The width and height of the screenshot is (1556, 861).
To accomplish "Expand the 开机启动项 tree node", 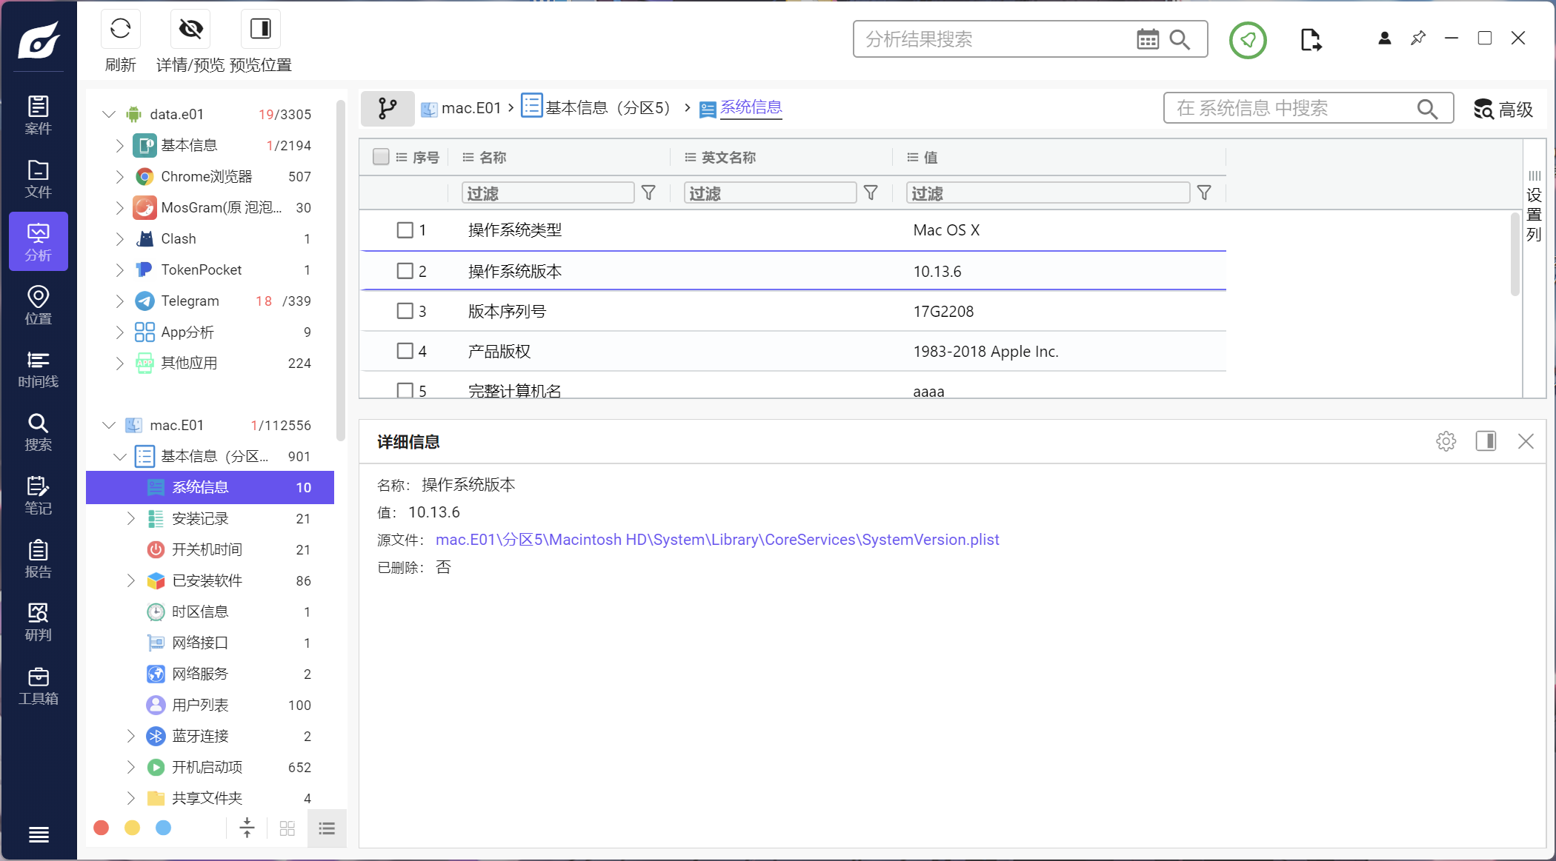I will pos(130,767).
